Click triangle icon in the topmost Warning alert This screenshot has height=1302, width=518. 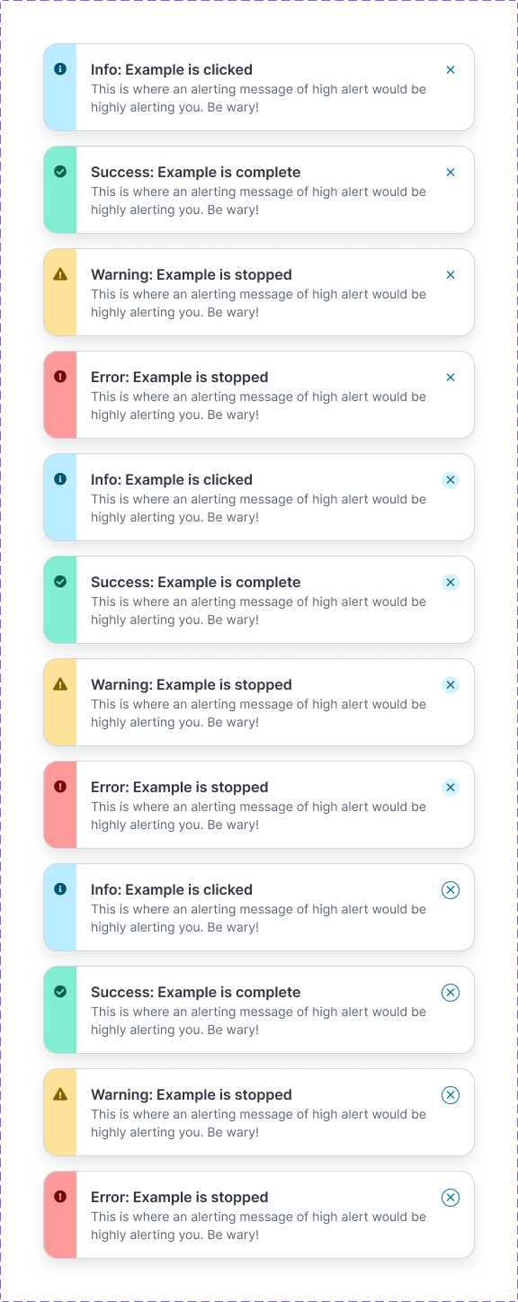click(x=60, y=273)
